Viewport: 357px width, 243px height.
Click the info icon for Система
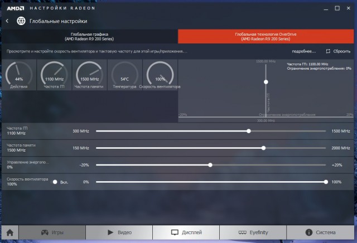pos(308,232)
